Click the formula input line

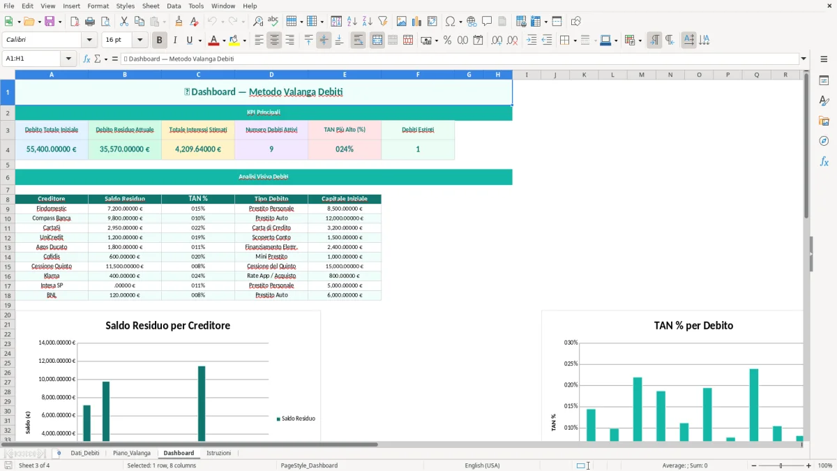[x=460, y=59]
